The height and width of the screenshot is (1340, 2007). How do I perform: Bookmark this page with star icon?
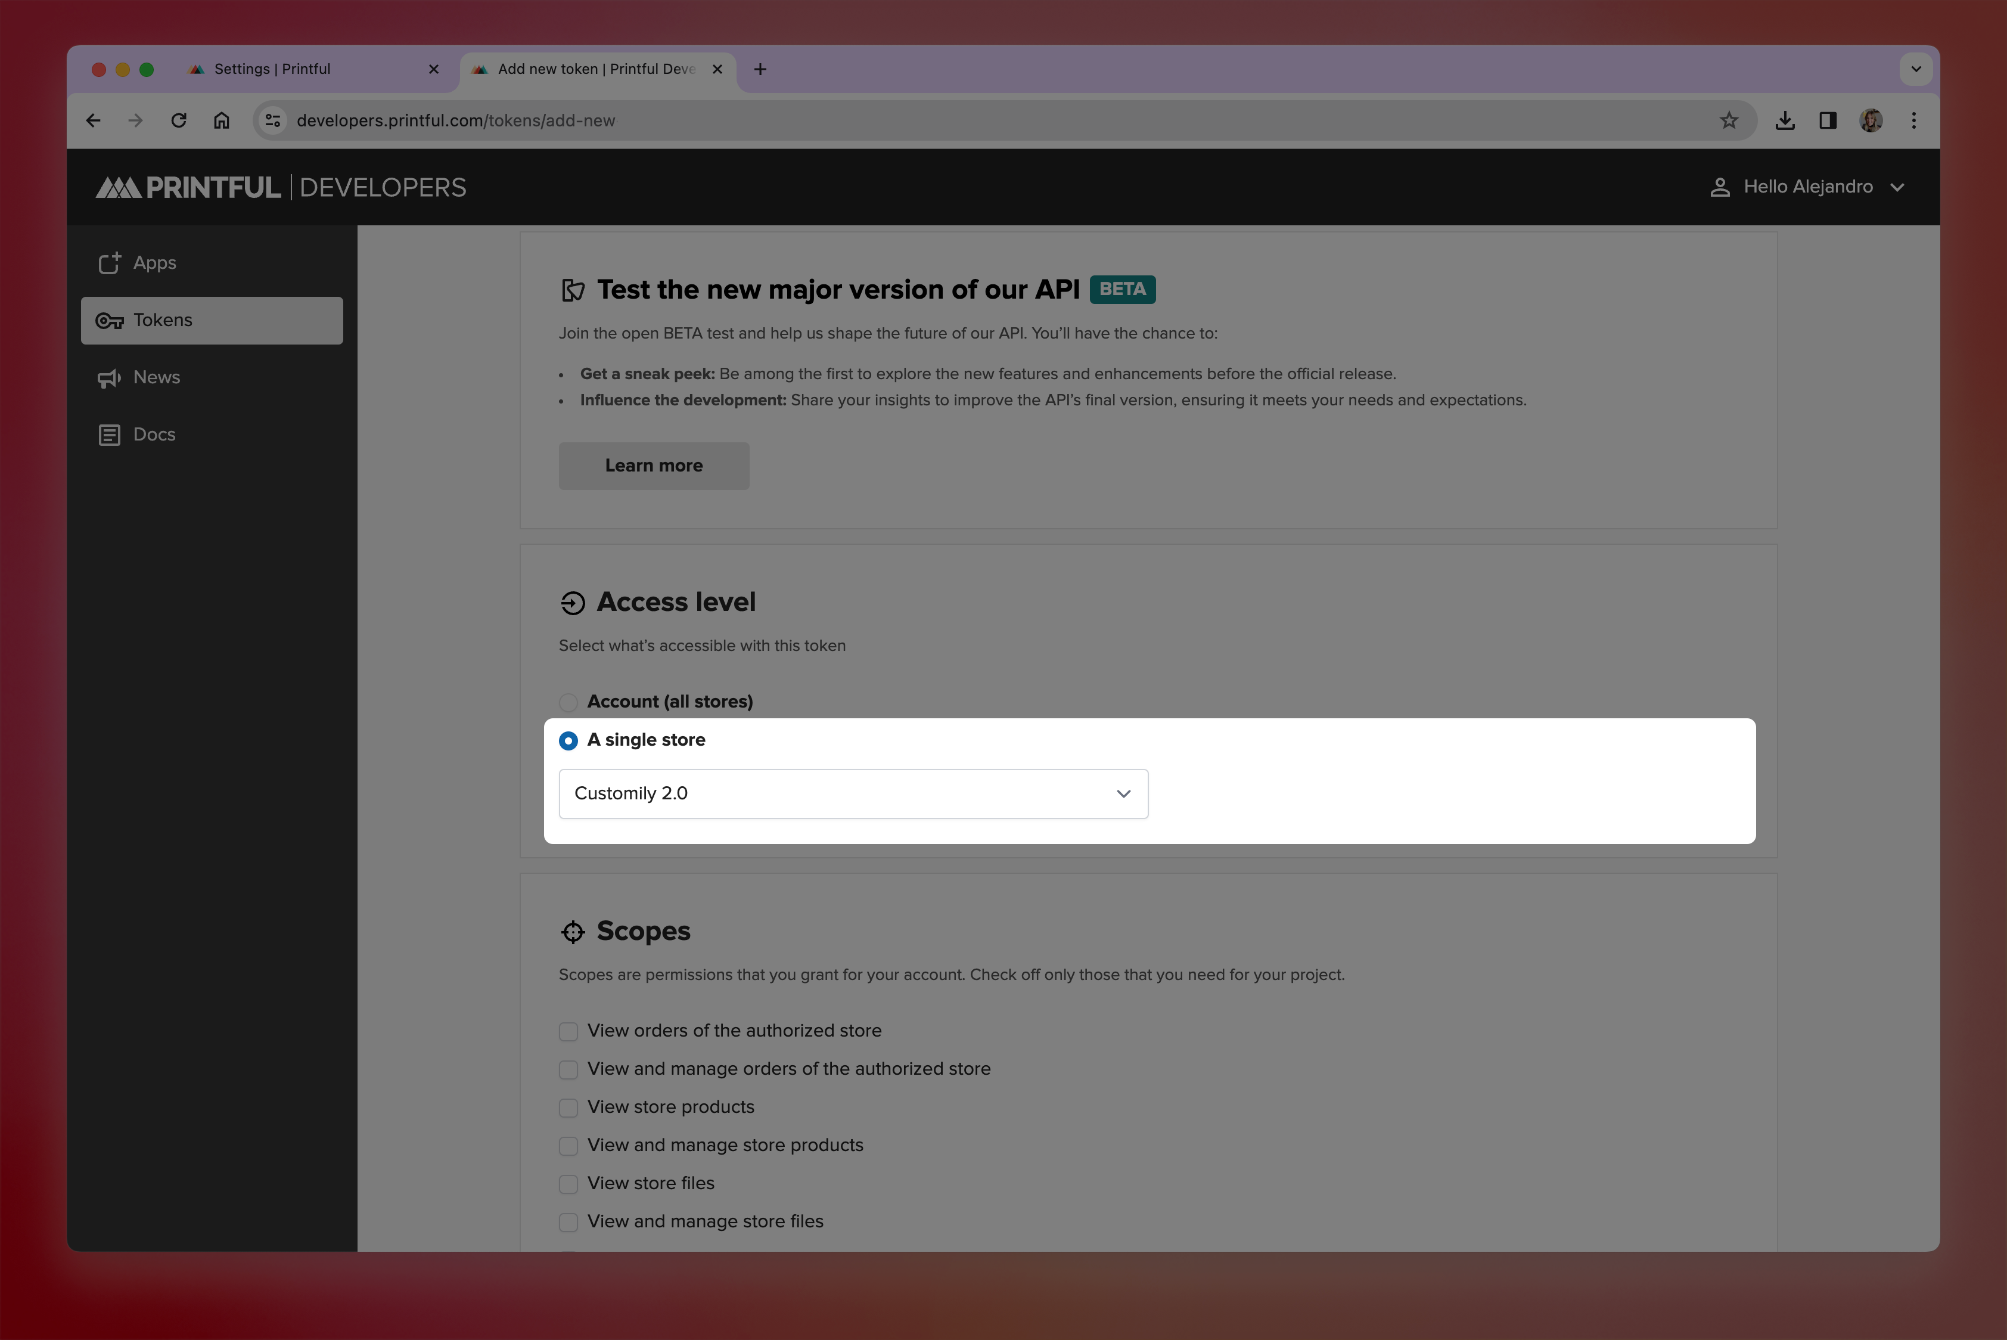pyautogui.click(x=1729, y=120)
